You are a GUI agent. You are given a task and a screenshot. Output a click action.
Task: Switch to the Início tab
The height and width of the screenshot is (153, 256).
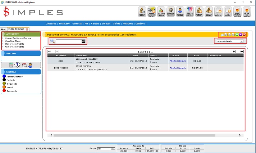tap(3, 29)
